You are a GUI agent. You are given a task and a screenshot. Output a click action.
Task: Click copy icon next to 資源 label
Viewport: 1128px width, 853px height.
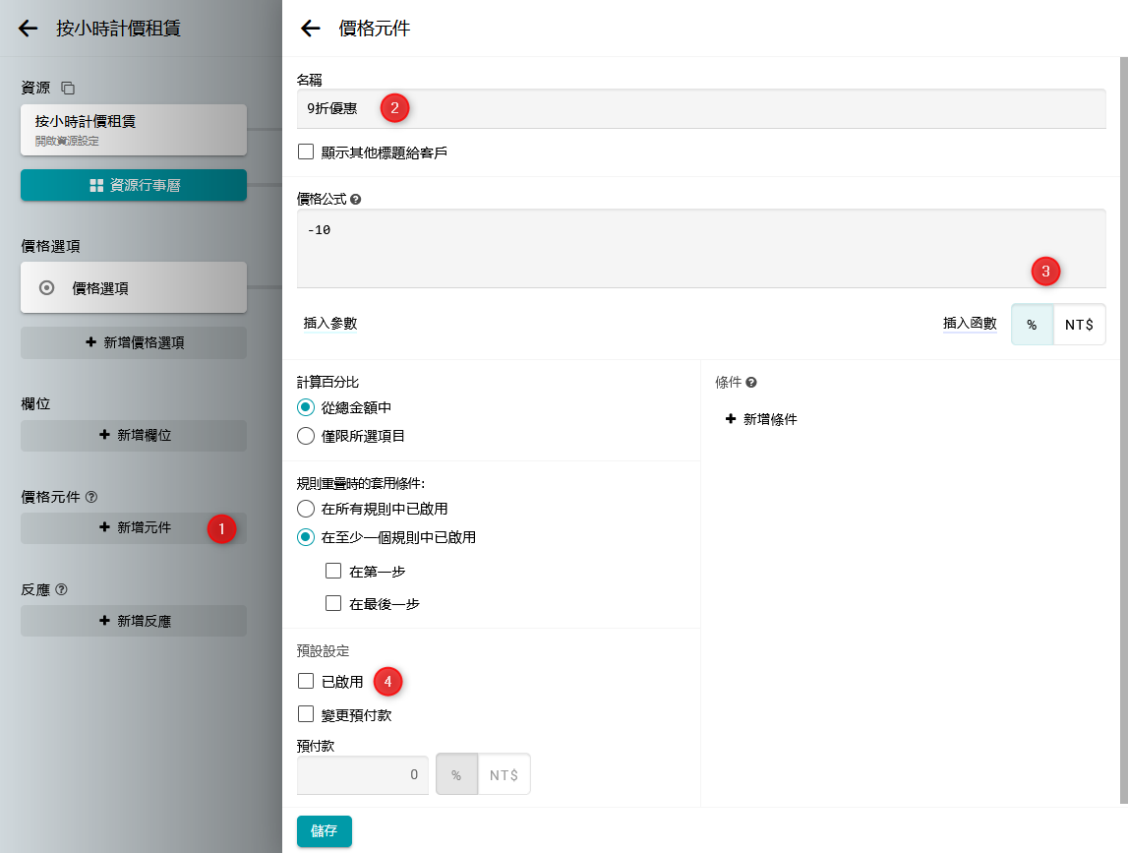tap(68, 88)
